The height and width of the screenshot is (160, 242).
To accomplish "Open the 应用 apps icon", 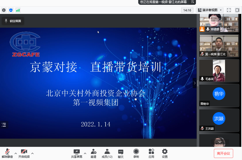I will click(x=151, y=153).
